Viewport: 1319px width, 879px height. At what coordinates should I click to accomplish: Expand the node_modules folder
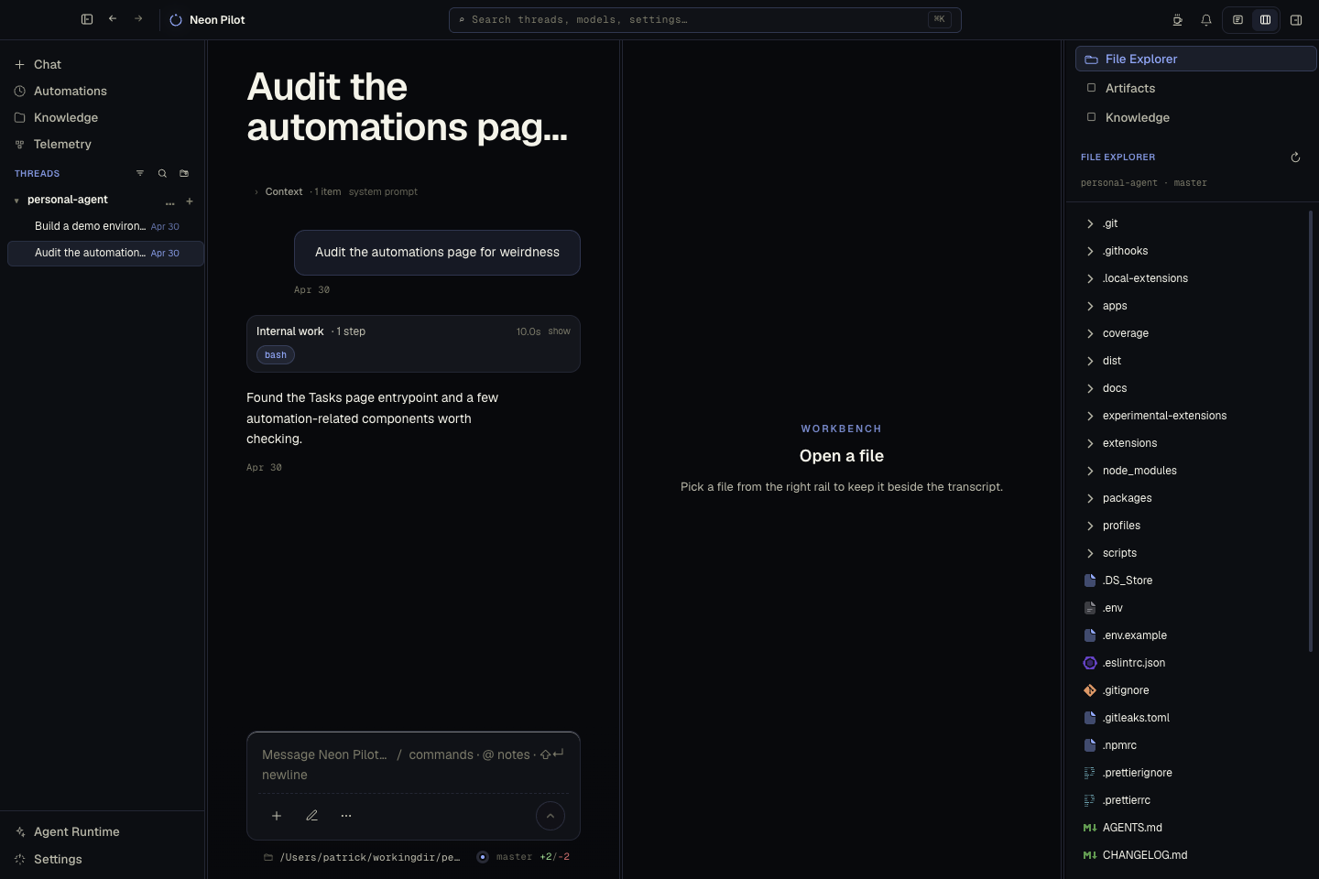coord(1191,471)
